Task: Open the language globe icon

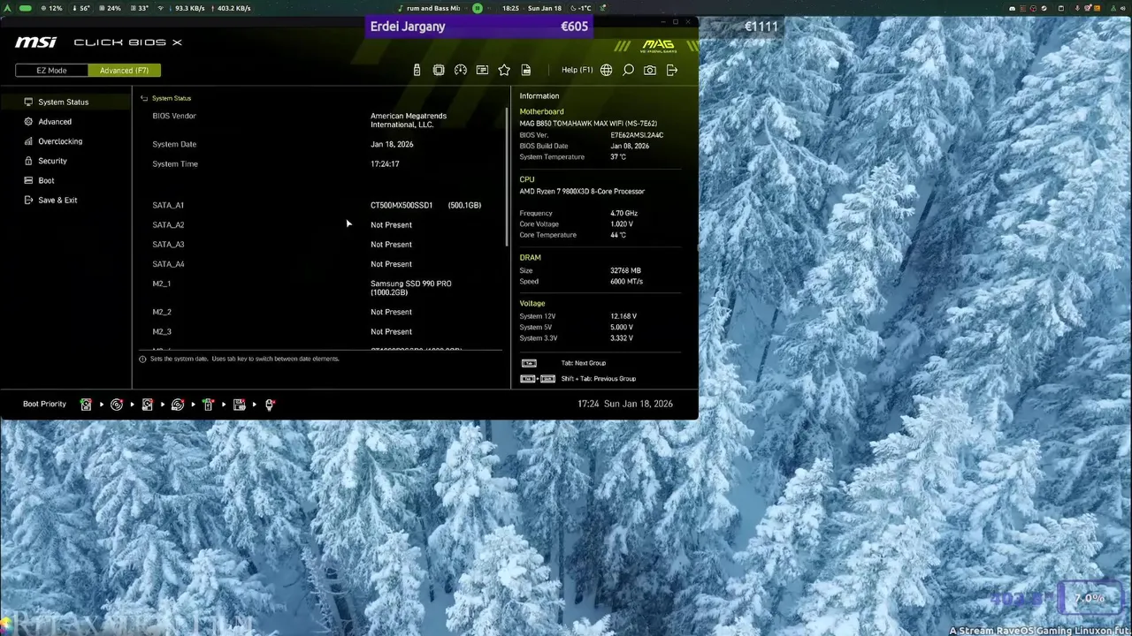Action: point(606,70)
